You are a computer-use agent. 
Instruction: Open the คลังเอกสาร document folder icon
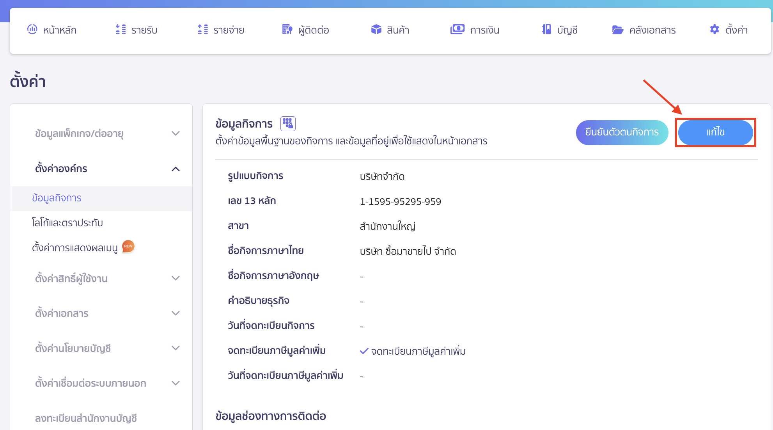(x=617, y=29)
